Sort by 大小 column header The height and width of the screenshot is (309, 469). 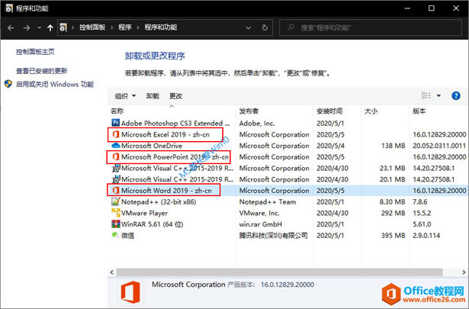point(371,111)
